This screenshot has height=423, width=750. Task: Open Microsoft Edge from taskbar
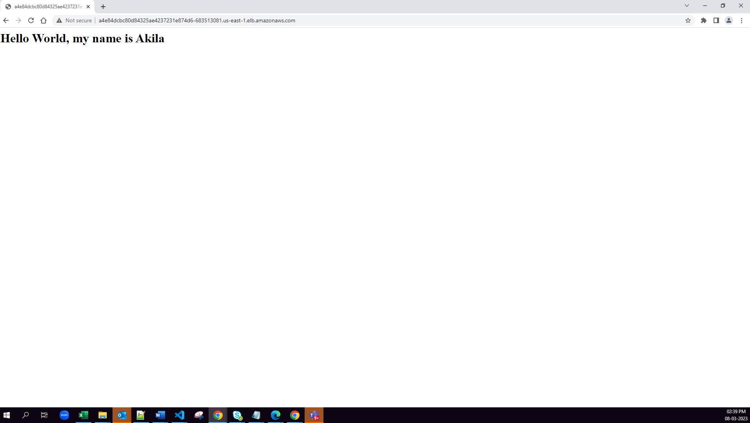[276, 415]
